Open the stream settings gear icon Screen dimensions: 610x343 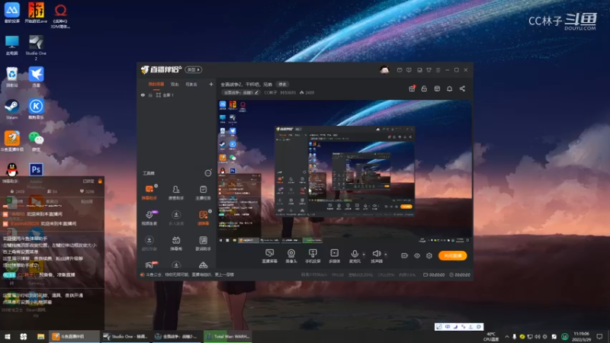point(429,255)
